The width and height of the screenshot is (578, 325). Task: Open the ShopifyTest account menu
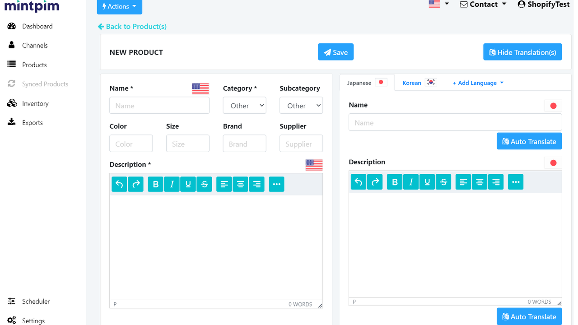(544, 5)
